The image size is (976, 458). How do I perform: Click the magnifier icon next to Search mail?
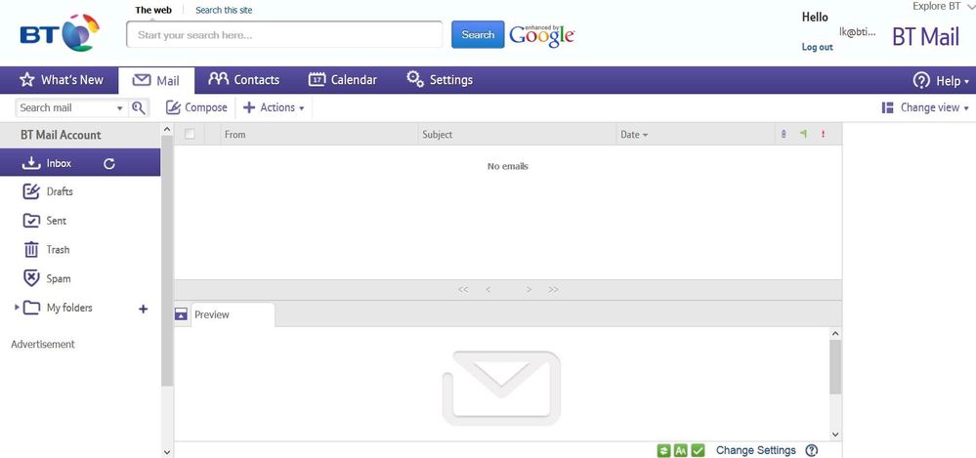pos(138,108)
